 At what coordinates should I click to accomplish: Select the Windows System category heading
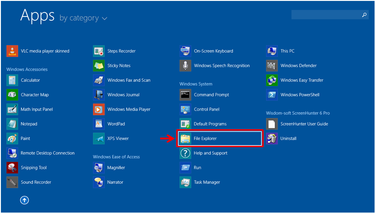coord(196,84)
